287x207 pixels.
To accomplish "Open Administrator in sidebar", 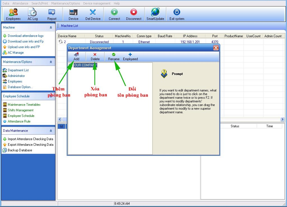I will click(x=16, y=76).
